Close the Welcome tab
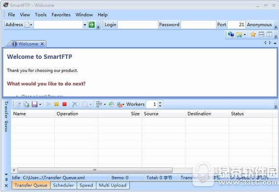The image size is (279, 192). 42,44
